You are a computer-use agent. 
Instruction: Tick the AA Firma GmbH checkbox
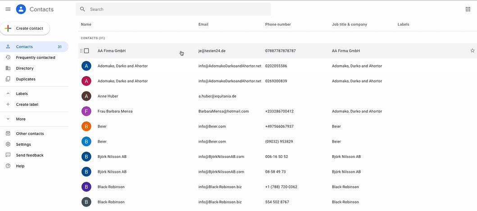(x=86, y=51)
